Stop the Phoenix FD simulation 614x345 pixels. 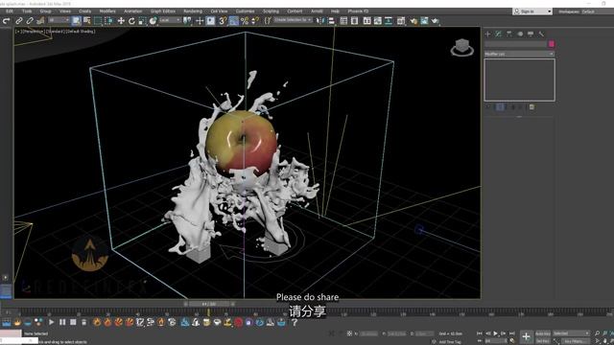tap(73, 322)
